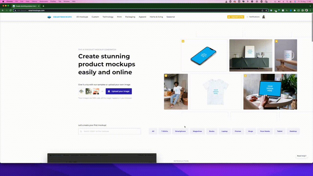
Task: Open the Packaging nav menu
Action: (x=130, y=17)
